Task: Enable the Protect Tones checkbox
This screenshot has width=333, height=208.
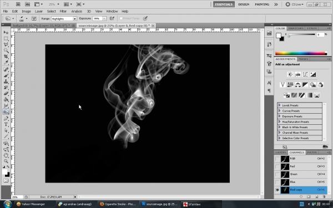Action: point(121,18)
